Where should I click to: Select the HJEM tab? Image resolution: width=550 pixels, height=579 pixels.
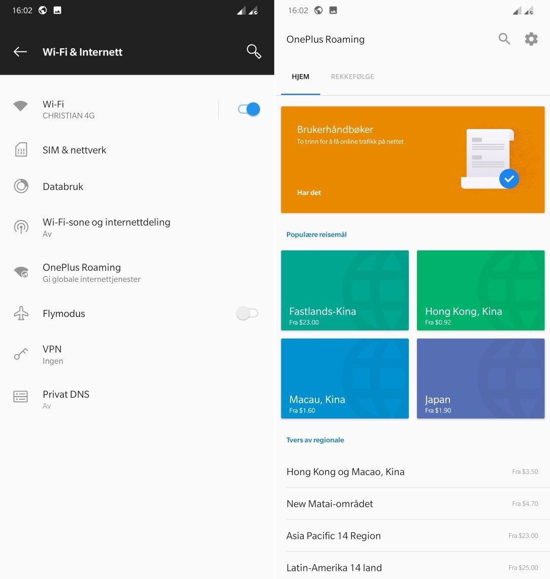click(300, 77)
